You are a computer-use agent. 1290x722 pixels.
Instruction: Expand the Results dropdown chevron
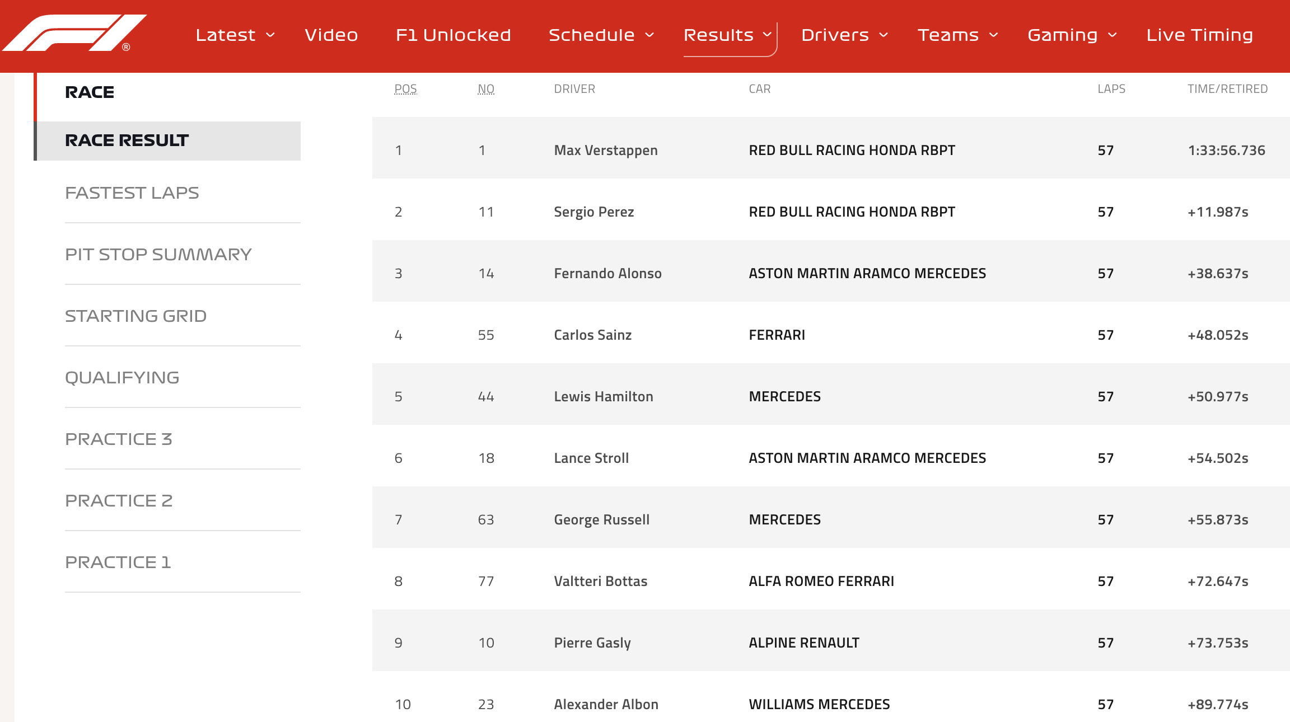click(767, 35)
